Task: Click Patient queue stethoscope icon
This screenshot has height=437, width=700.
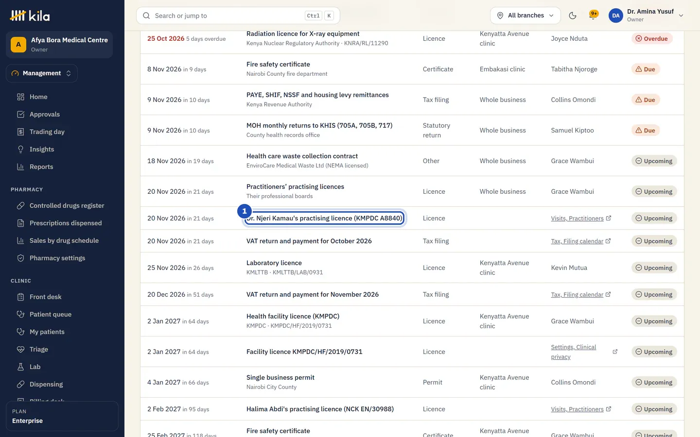Action: [x=20, y=314]
